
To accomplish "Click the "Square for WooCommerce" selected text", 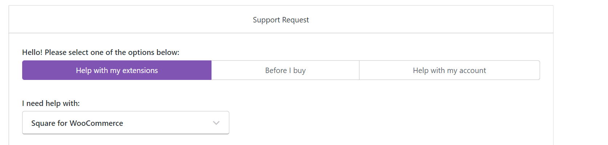I will click(77, 123).
